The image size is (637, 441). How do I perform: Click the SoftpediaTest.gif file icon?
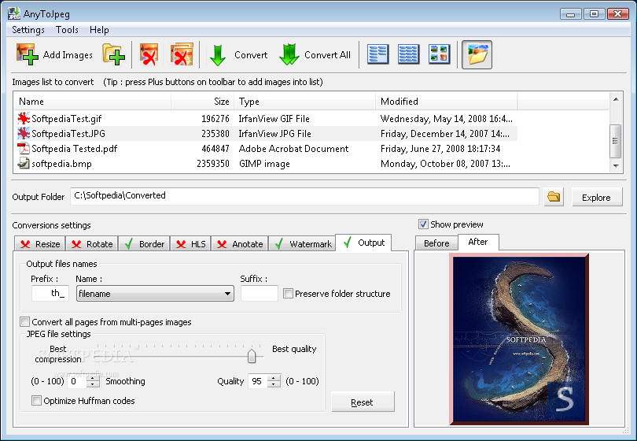click(x=24, y=118)
